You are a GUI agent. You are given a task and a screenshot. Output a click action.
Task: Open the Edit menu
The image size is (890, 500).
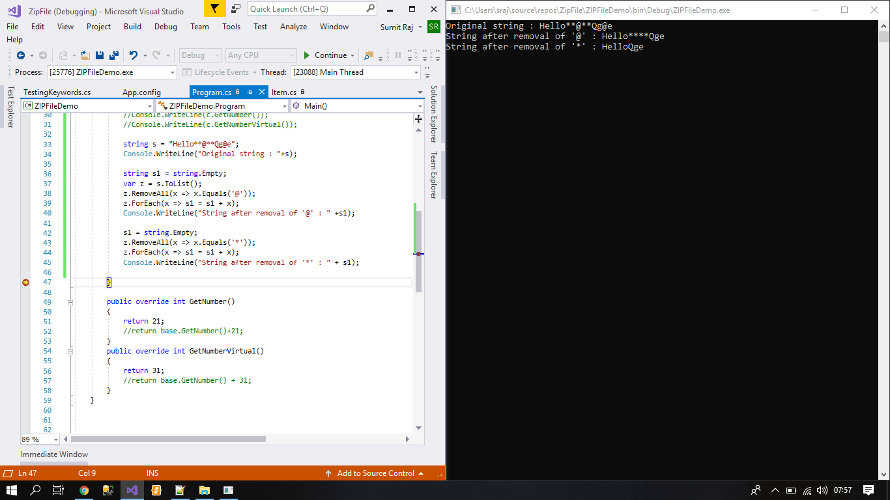click(x=38, y=27)
